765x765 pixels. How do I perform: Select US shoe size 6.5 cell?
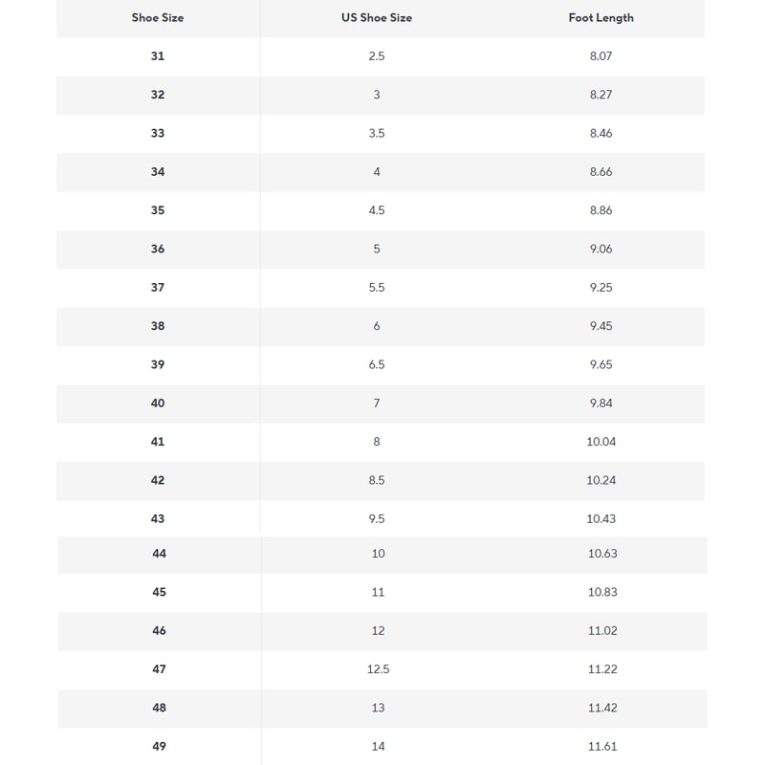click(377, 364)
